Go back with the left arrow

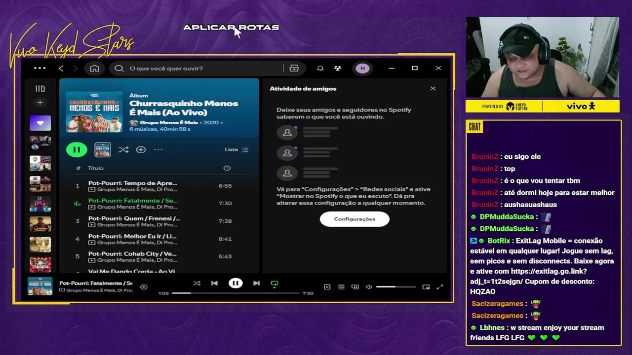pos(61,68)
